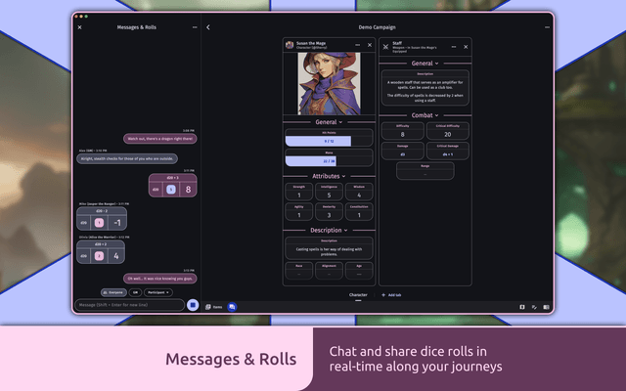Click the back arrow beside Demo Campaign

click(208, 27)
